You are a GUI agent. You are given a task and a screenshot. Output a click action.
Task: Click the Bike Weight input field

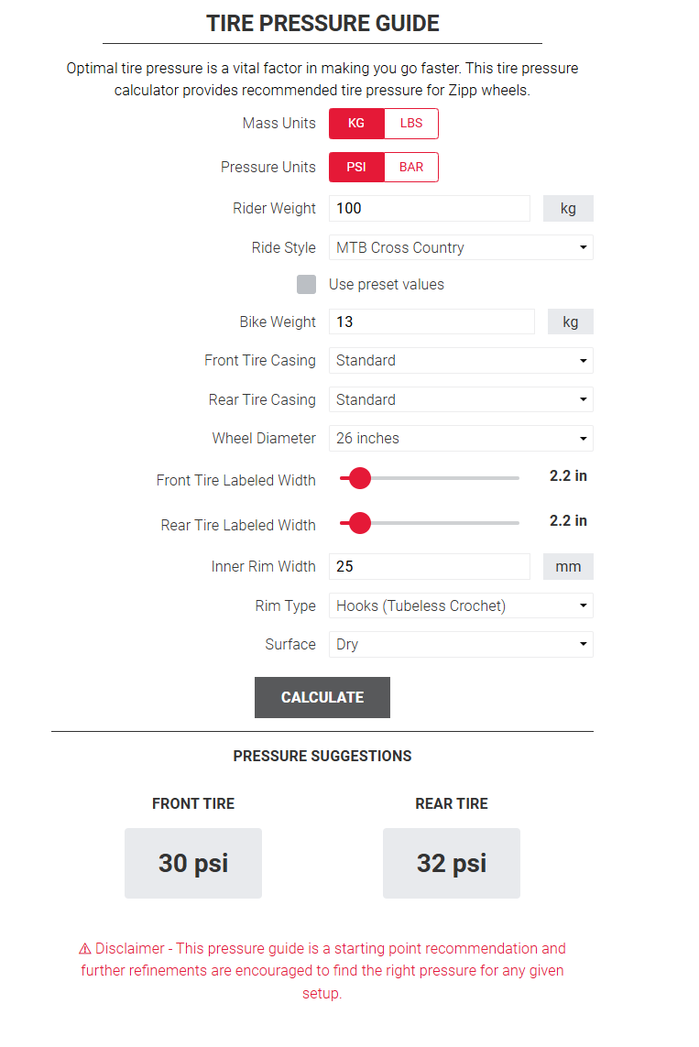(x=432, y=322)
